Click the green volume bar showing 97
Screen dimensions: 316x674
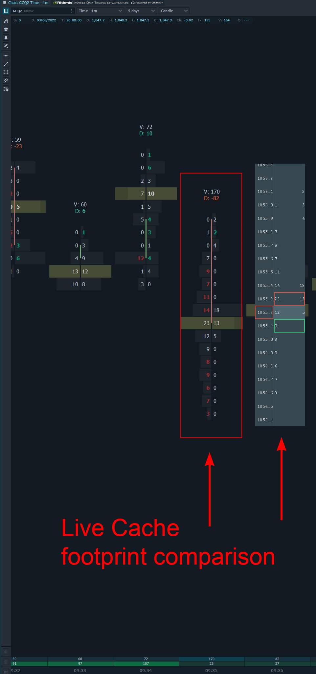(80, 663)
